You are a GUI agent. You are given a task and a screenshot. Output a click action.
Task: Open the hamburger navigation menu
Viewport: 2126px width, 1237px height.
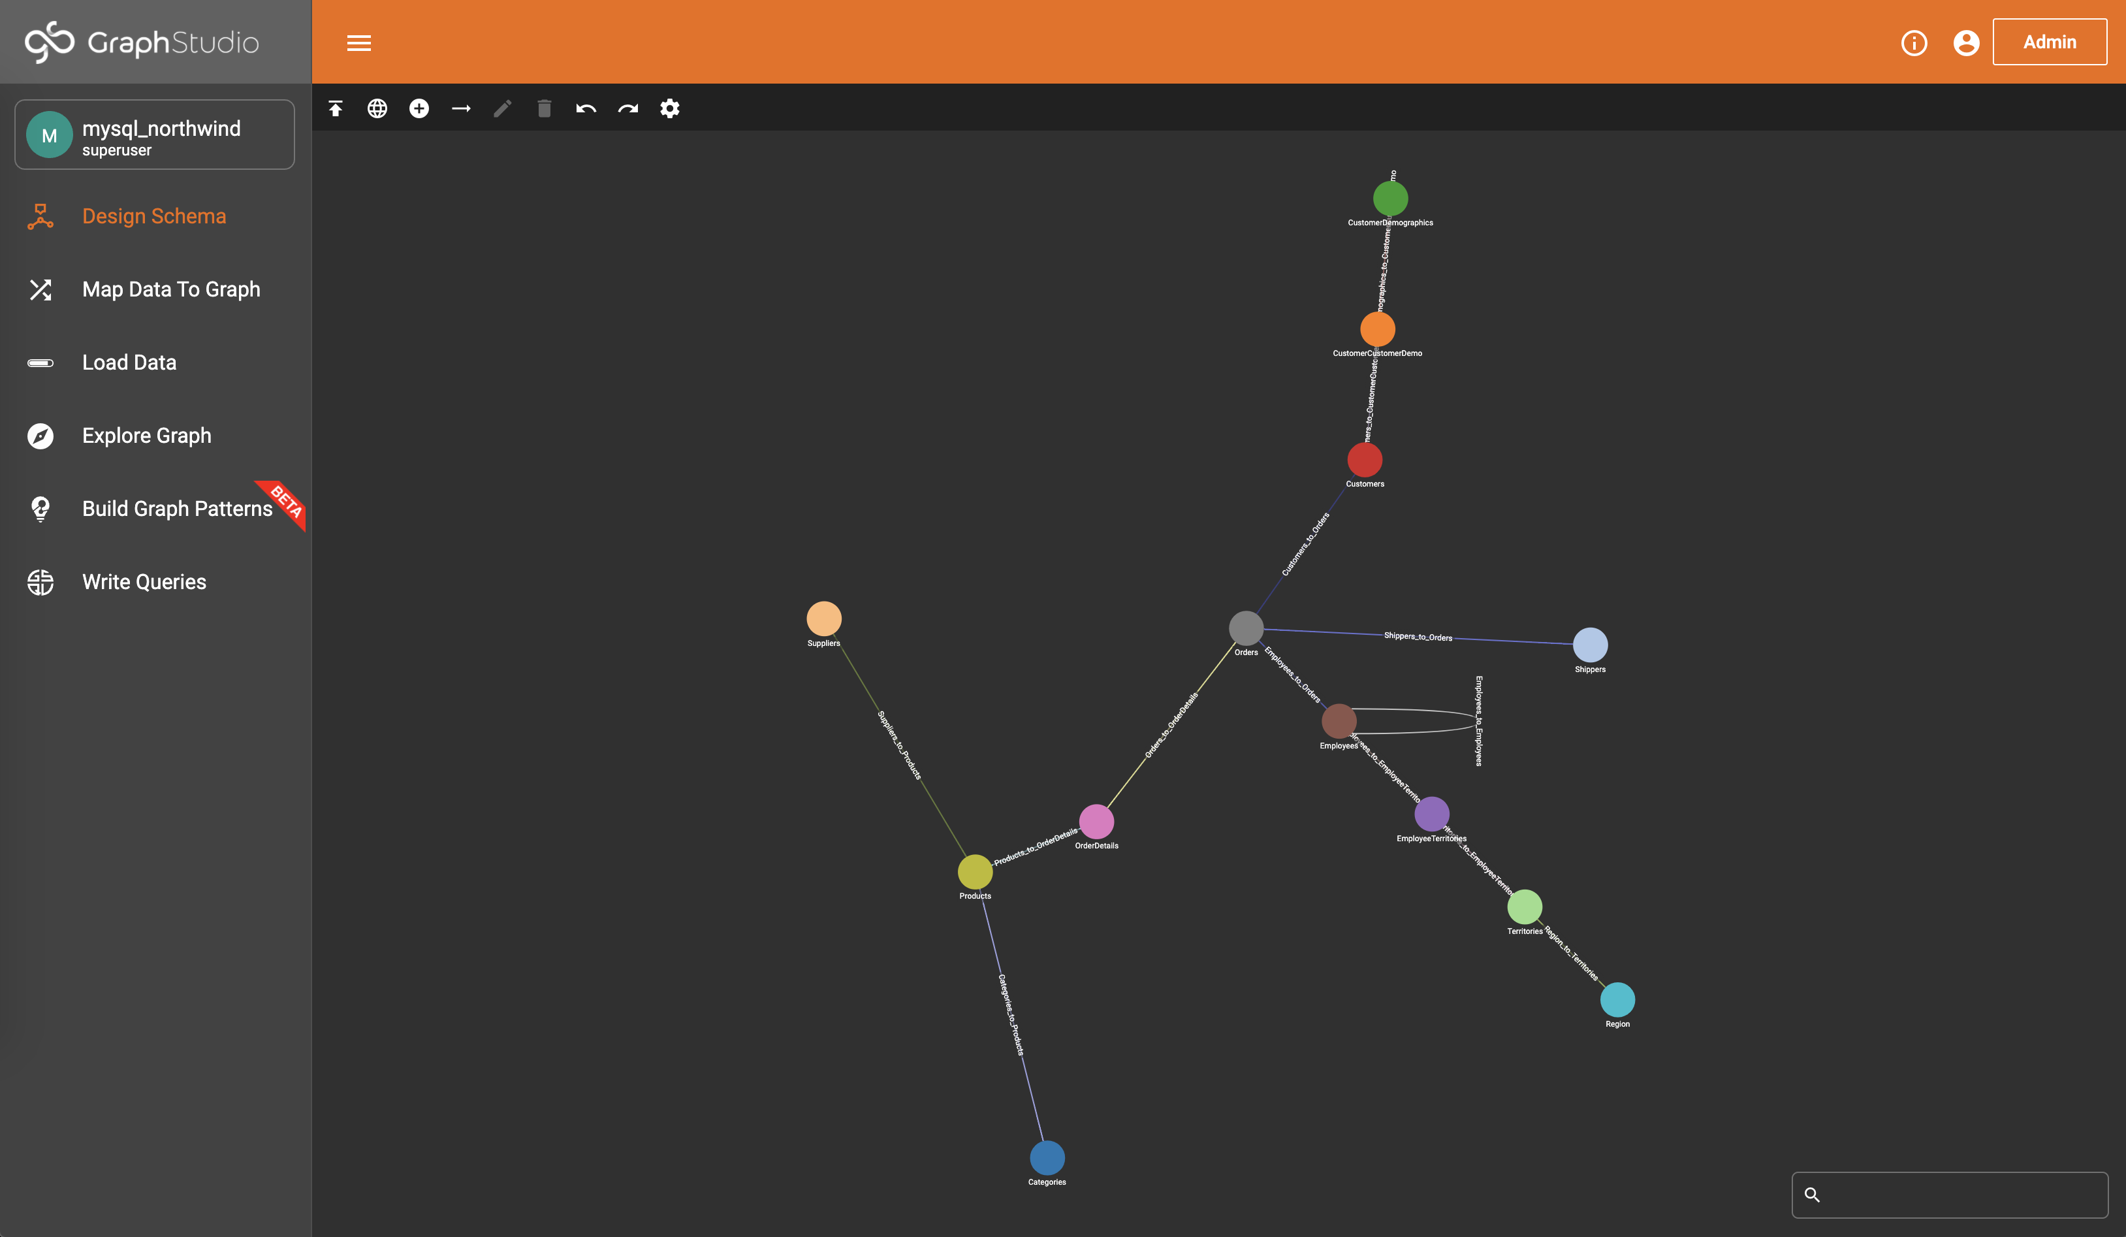(358, 43)
